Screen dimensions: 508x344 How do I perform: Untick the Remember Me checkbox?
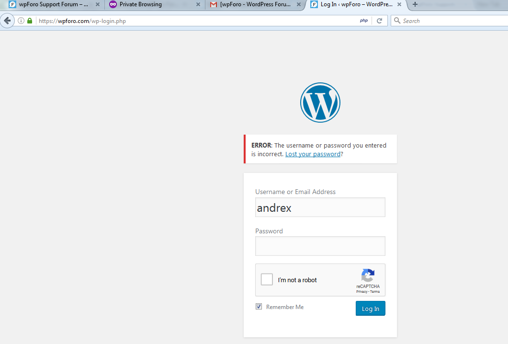pos(259,307)
